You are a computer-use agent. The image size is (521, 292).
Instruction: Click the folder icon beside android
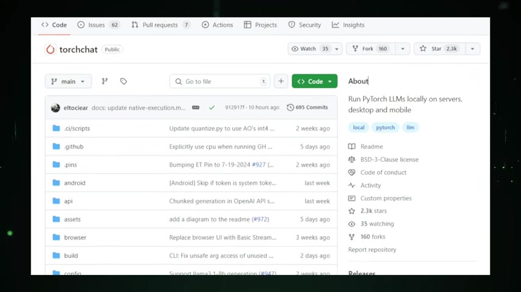point(56,182)
